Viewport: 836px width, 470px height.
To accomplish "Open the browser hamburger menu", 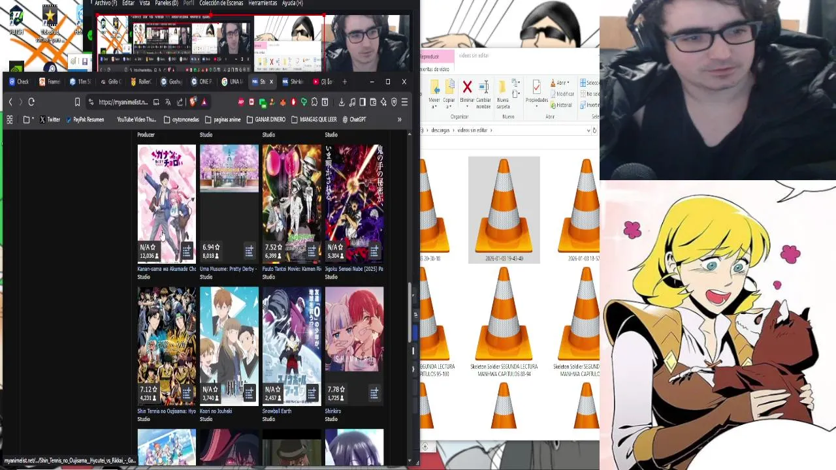I will tap(404, 102).
